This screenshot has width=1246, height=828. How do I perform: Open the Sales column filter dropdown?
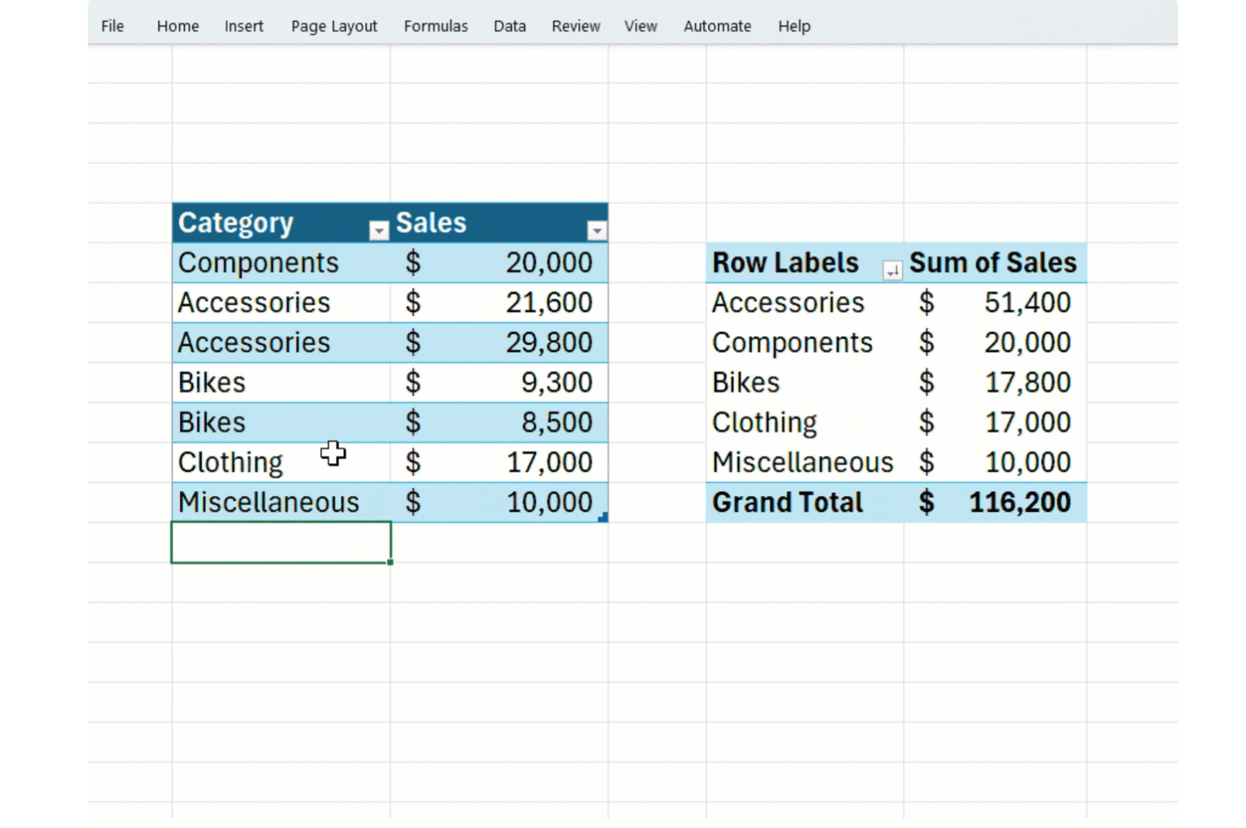tap(596, 230)
